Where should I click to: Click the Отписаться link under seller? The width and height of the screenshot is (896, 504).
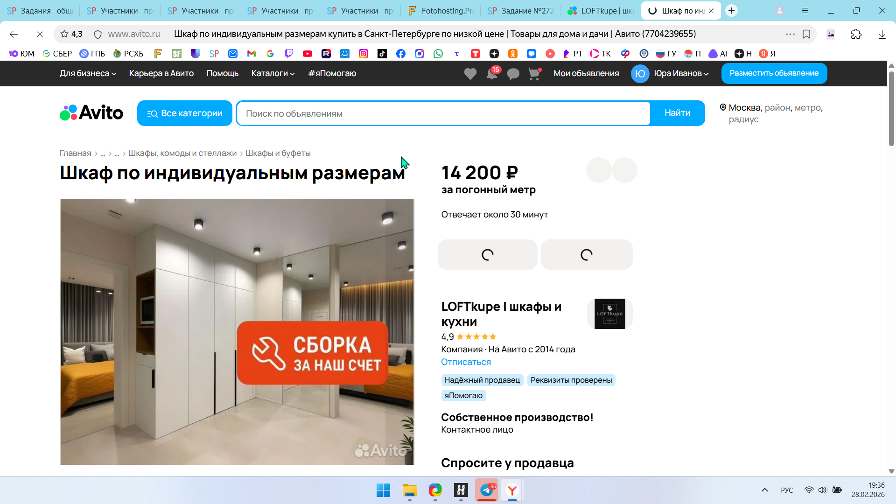466,362
